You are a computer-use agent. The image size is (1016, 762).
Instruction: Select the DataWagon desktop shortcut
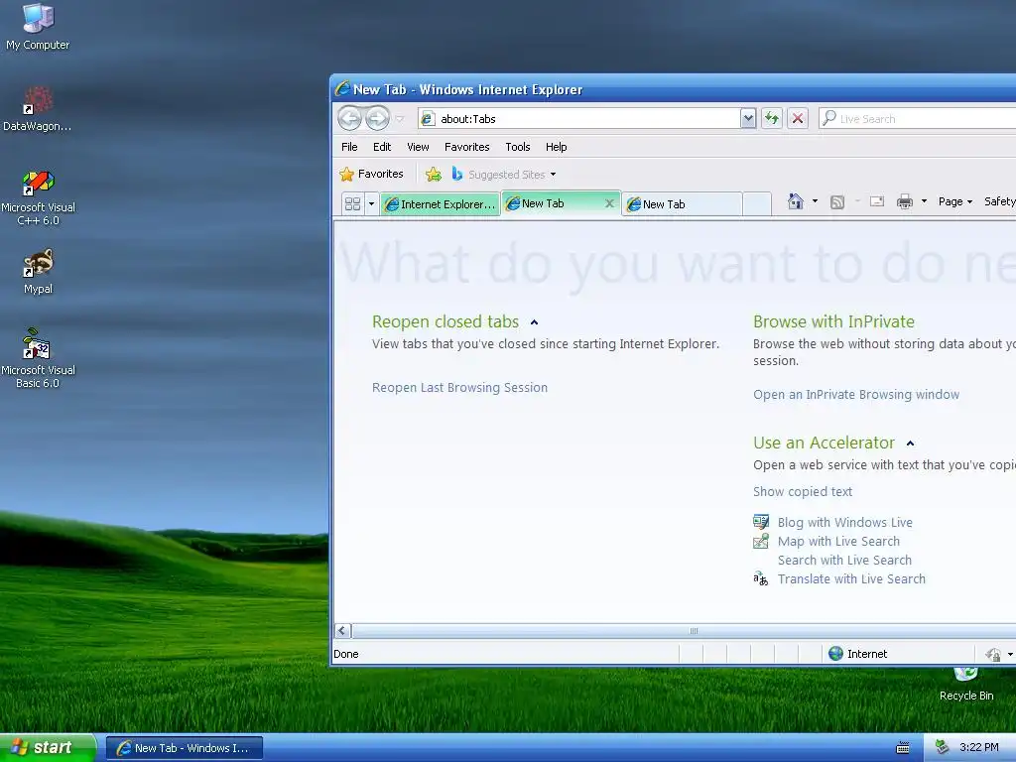tap(37, 109)
